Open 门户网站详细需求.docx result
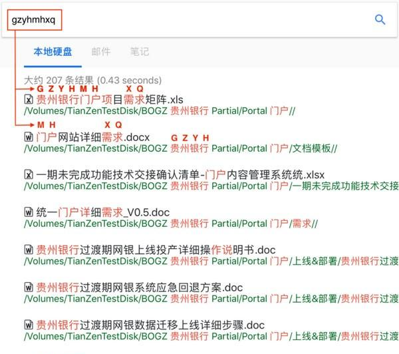This screenshot has width=399, height=354. pyautogui.click(x=93, y=137)
